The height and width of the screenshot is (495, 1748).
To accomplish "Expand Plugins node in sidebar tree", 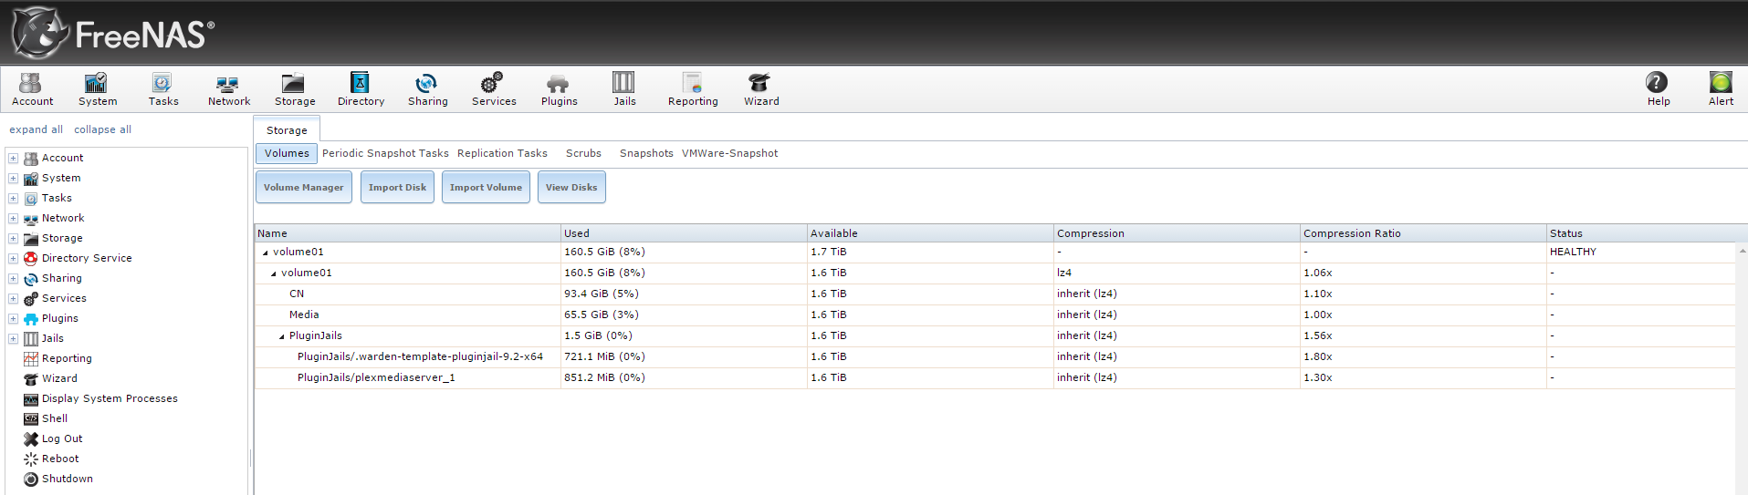I will click(x=13, y=318).
